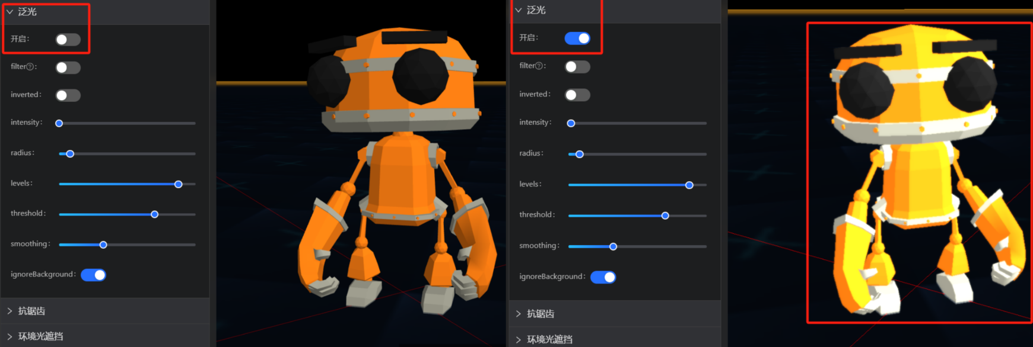Enable the 开启 bloom switch in left panel
1033x347 pixels.
pos(68,40)
